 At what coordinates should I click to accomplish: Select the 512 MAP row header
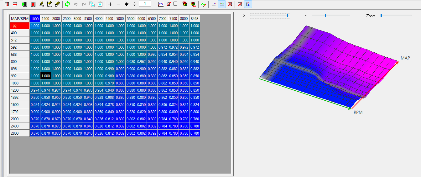pos(20,40)
